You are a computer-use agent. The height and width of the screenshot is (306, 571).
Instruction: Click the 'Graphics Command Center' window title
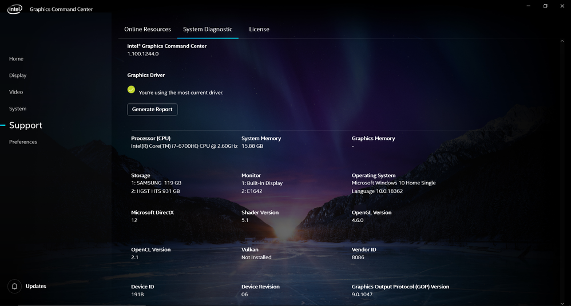click(61, 9)
